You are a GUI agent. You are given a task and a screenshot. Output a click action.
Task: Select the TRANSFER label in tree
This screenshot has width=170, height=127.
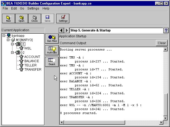[33, 69]
